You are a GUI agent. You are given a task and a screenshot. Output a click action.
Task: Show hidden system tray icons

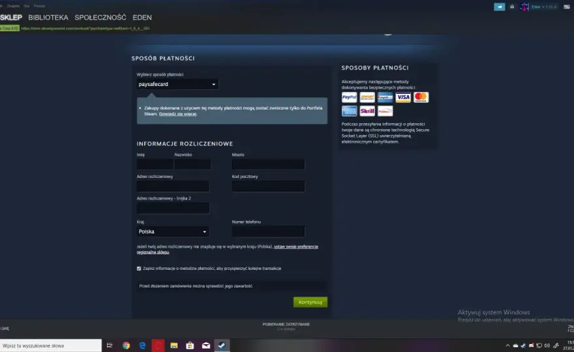click(x=507, y=345)
